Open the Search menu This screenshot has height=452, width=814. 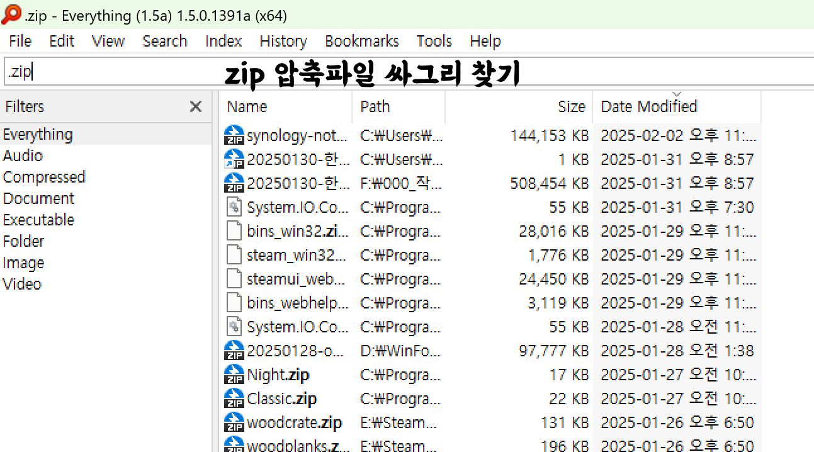pyautogui.click(x=164, y=41)
